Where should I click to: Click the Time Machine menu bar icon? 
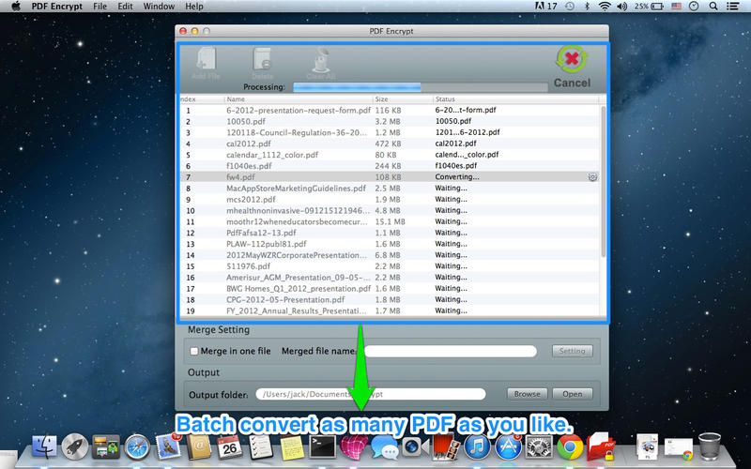point(570,7)
